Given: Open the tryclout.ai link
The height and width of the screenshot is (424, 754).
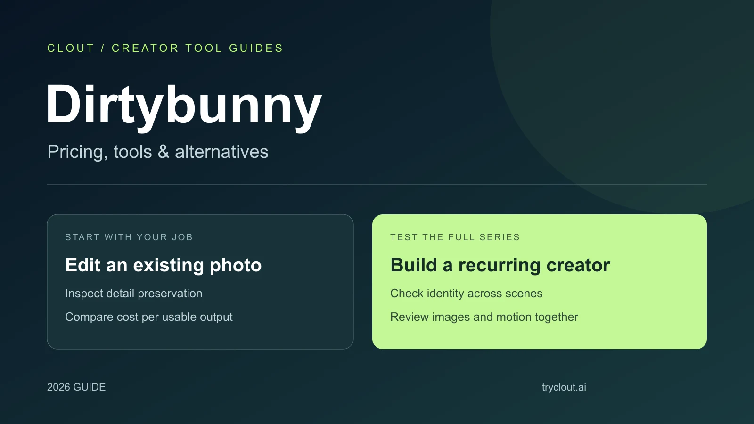Looking at the screenshot, I should click(564, 387).
